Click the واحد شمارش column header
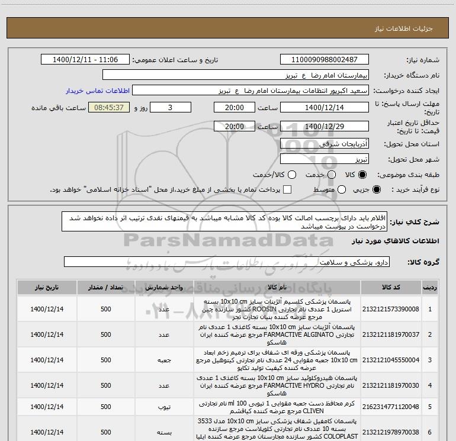The image size is (456, 441). point(164,287)
